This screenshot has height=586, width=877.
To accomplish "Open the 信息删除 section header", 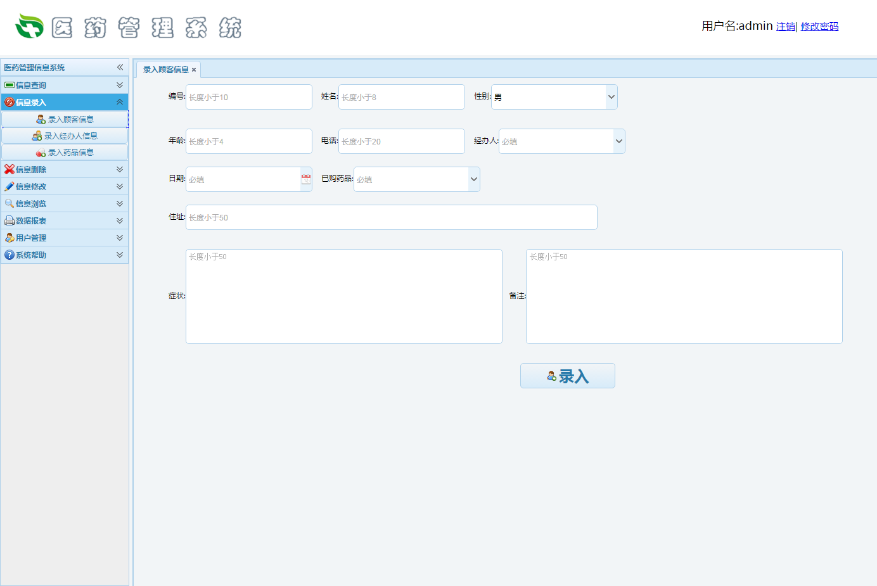I will [65, 169].
